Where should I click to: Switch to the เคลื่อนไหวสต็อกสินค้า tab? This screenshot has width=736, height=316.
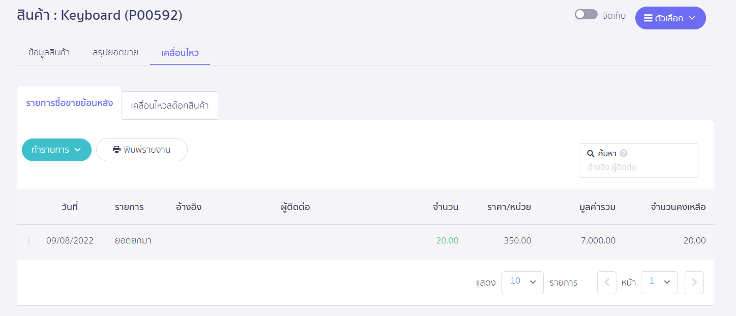169,105
